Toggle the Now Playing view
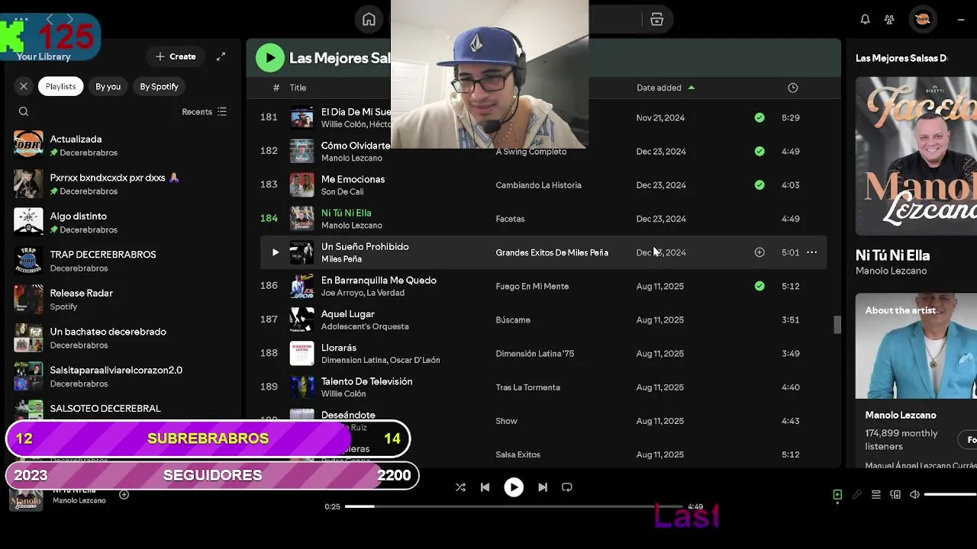The image size is (977, 549). (837, 495)
